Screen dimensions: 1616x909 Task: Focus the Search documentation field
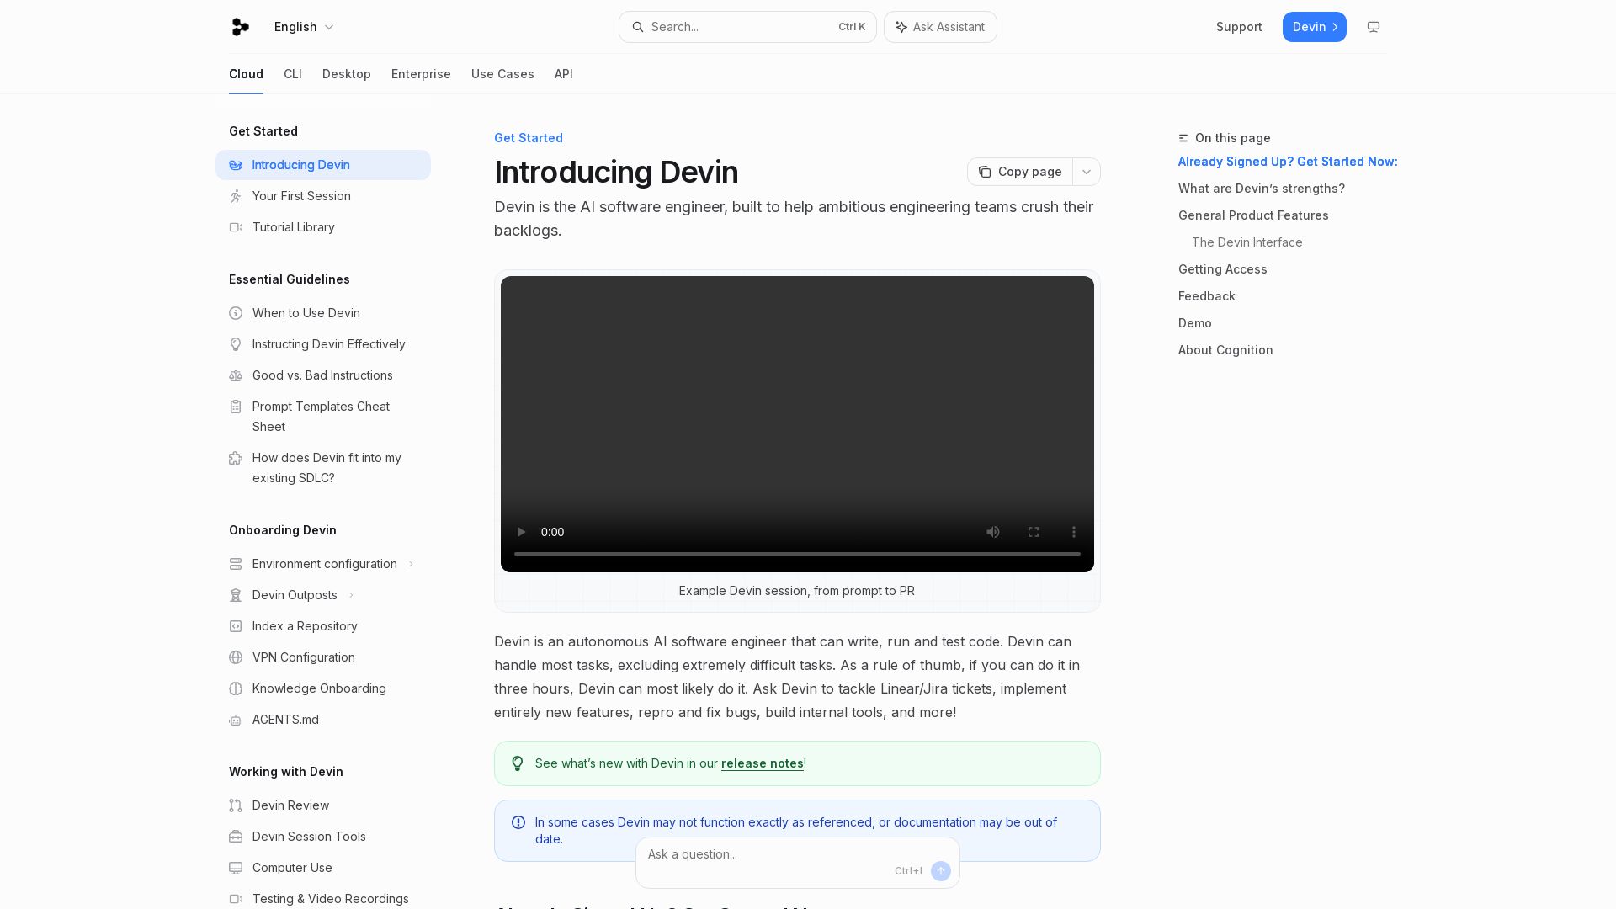pos(747,27)
